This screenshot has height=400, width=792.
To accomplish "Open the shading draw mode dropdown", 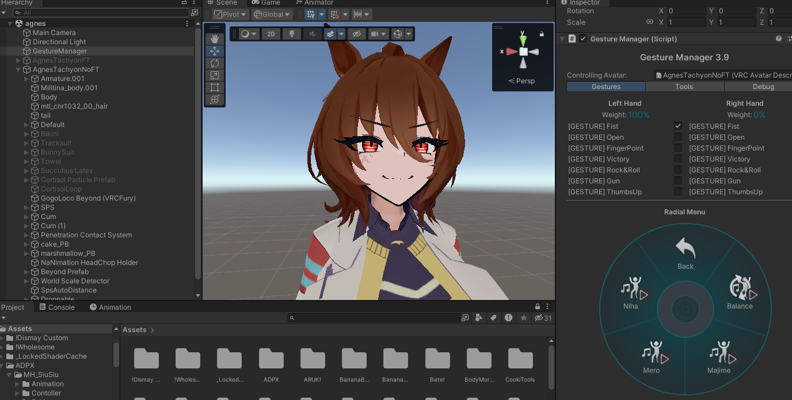I will pos(249,34).
